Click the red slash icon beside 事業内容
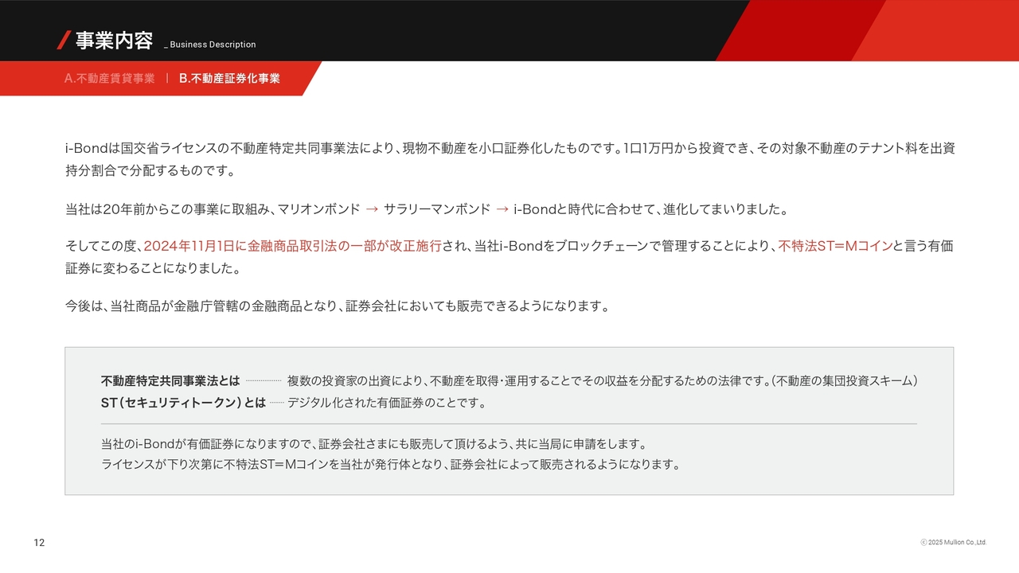Screen dimensions: 1019x573 click(x=64, y=40)
